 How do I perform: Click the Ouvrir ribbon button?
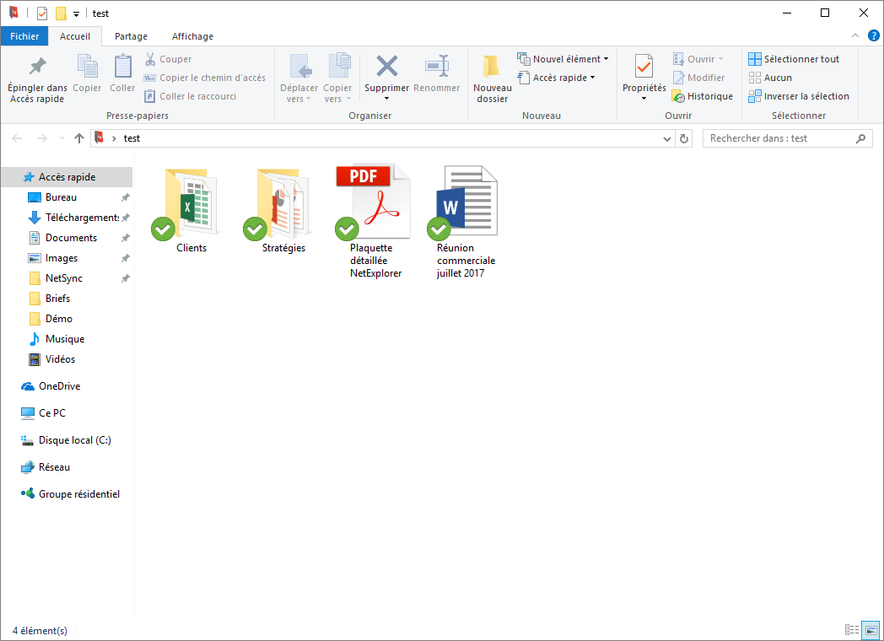pyautogui.click(x=698, y=59)
